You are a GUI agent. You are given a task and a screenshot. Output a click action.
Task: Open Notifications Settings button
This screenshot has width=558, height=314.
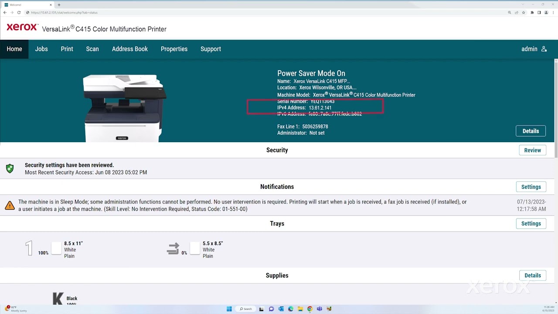[x=531, y=187]
